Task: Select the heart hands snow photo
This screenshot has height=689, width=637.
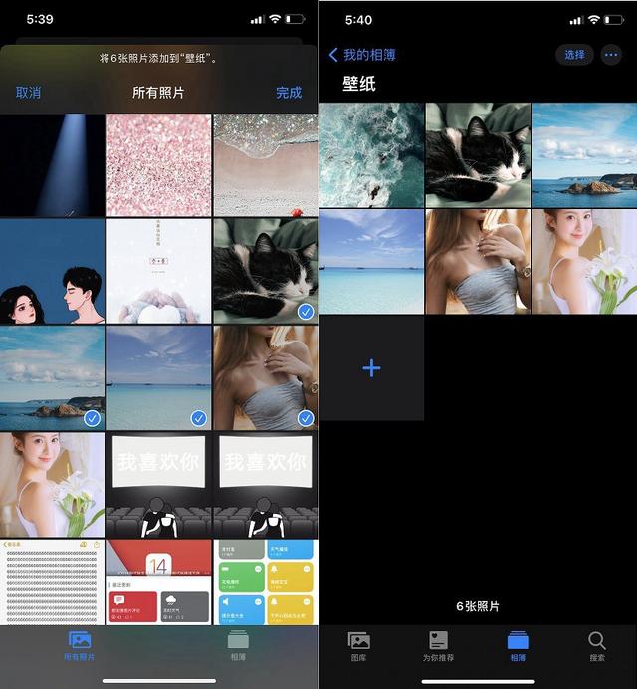Action: point(159,271)
